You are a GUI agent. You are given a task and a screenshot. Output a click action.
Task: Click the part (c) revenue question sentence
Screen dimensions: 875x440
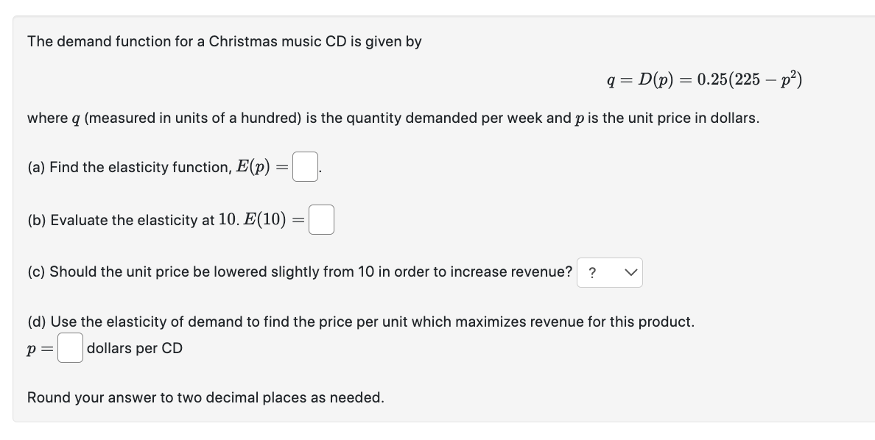(295, 272)
